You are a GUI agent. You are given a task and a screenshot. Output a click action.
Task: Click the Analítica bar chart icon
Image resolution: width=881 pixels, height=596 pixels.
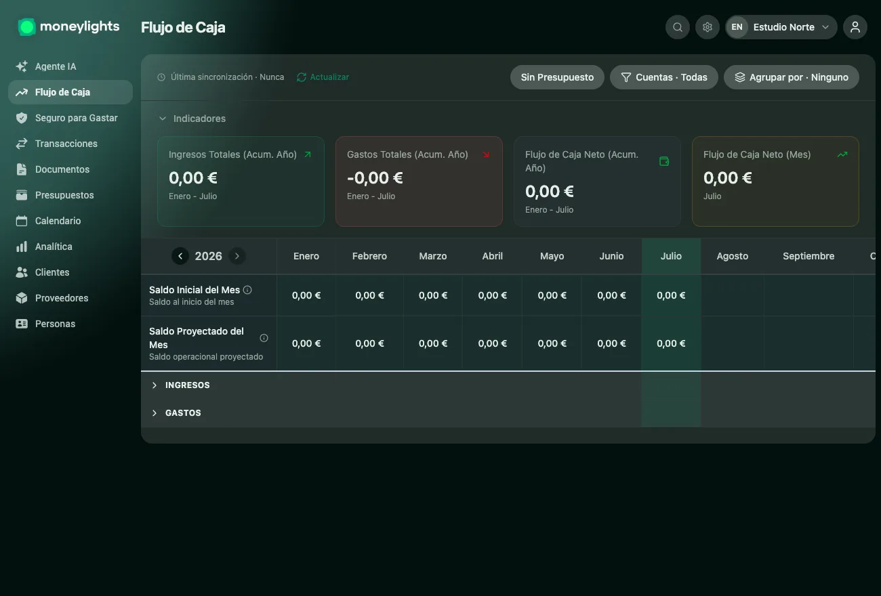pos(22,247)
